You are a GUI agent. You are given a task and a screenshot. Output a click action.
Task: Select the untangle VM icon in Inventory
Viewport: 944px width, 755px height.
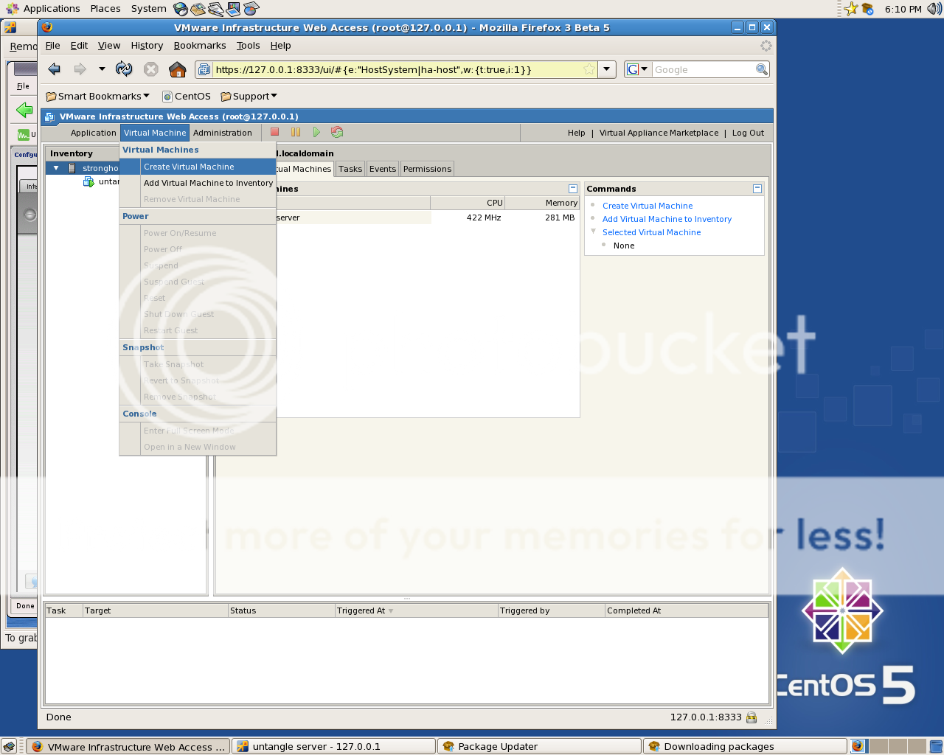88,181
